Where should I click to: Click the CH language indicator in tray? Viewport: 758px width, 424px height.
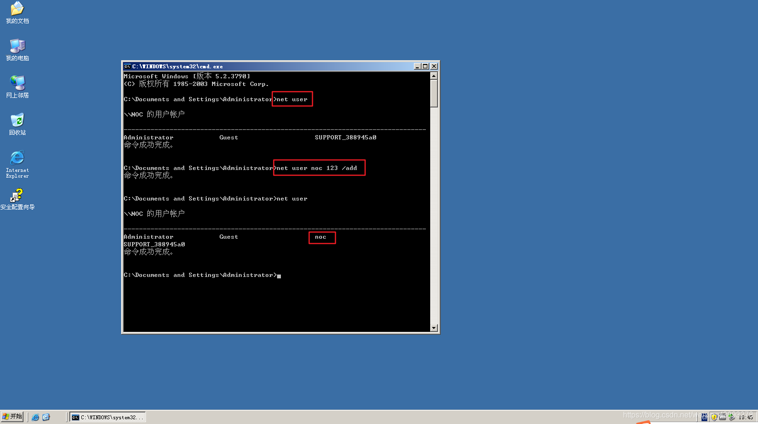704,417
